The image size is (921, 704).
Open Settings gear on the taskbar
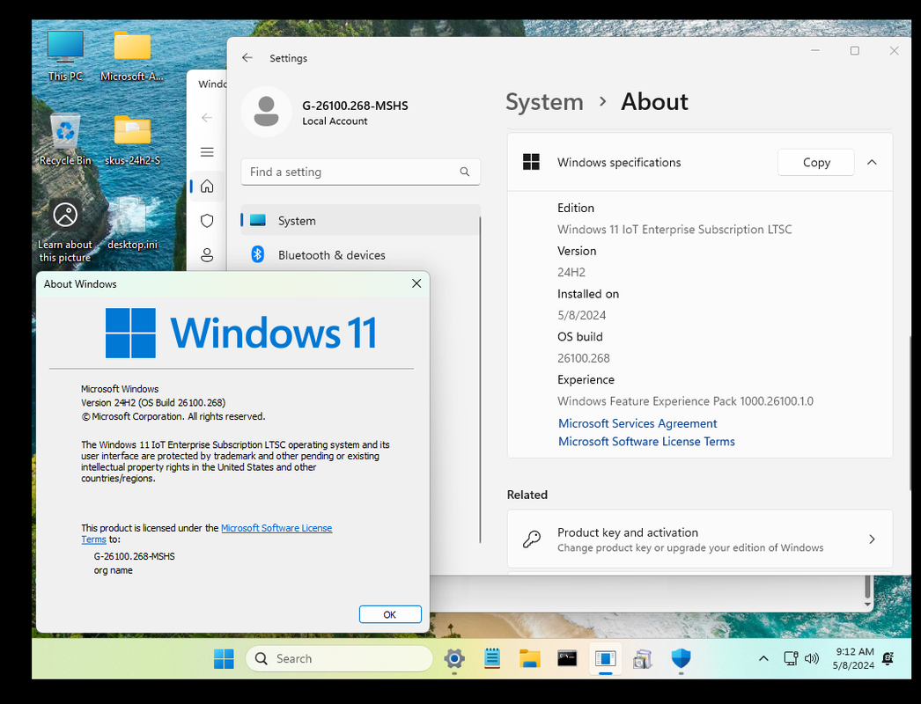tap(454, 659)
